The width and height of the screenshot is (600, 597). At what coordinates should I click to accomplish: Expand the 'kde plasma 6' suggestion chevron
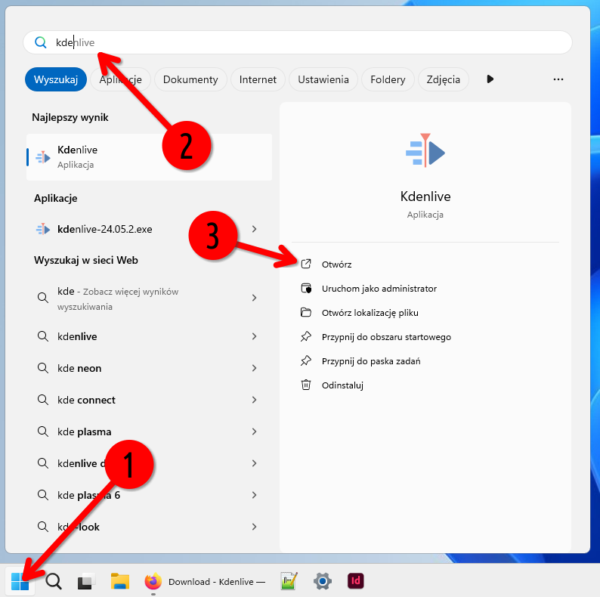[255, 495]
